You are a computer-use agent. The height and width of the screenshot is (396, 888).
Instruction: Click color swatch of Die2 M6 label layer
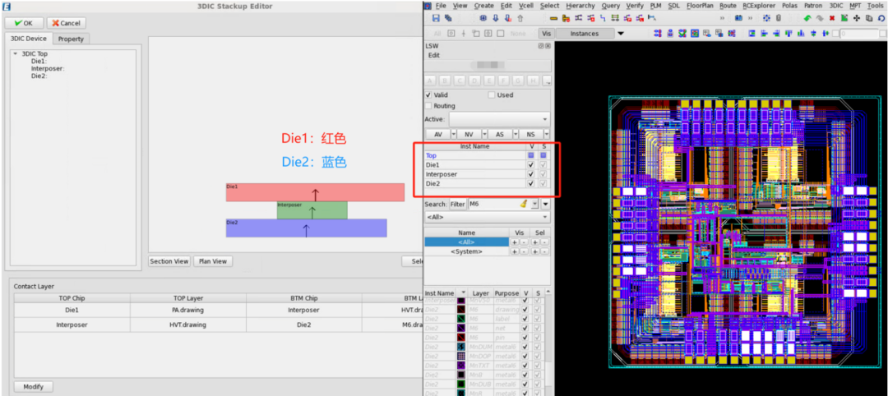(461, 319)
